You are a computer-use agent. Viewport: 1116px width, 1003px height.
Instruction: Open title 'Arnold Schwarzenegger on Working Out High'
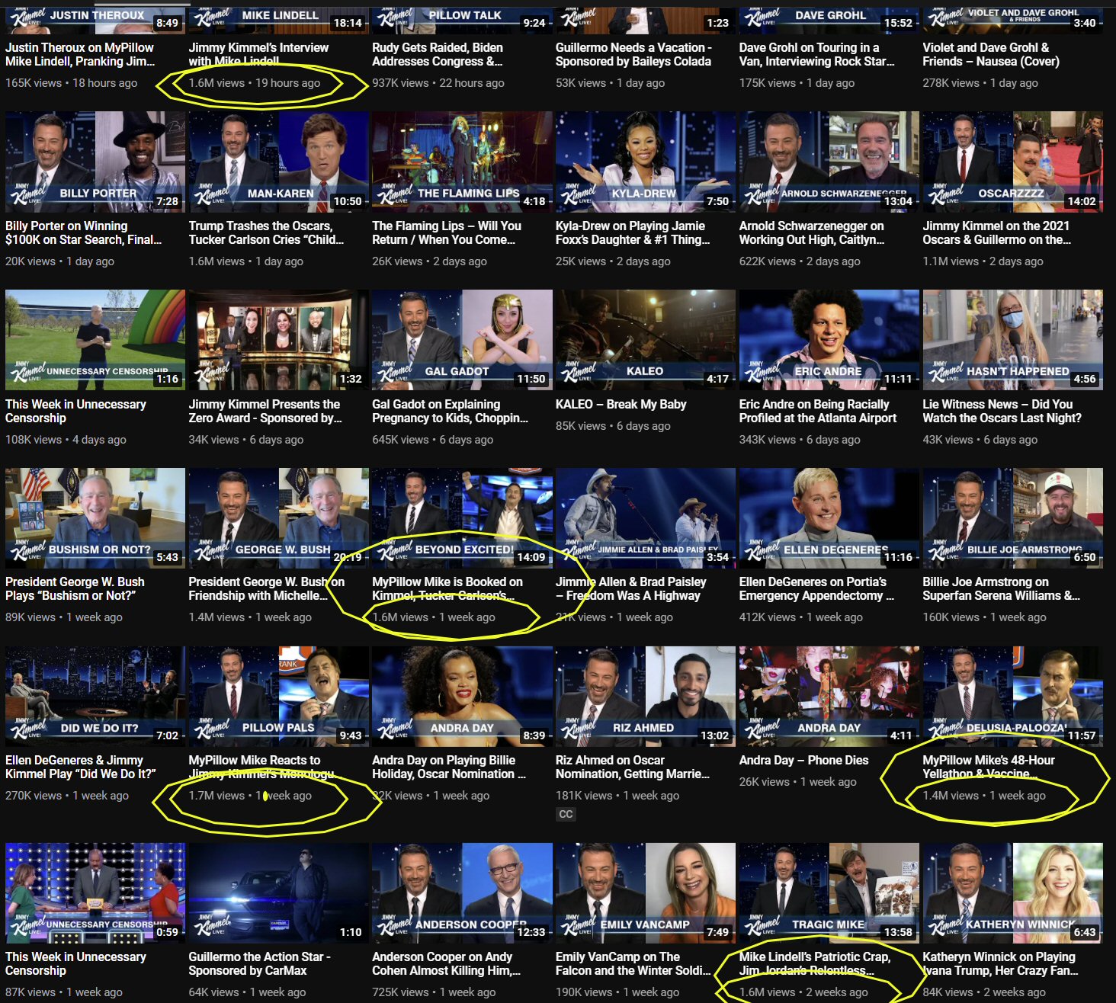click(813, 232)
